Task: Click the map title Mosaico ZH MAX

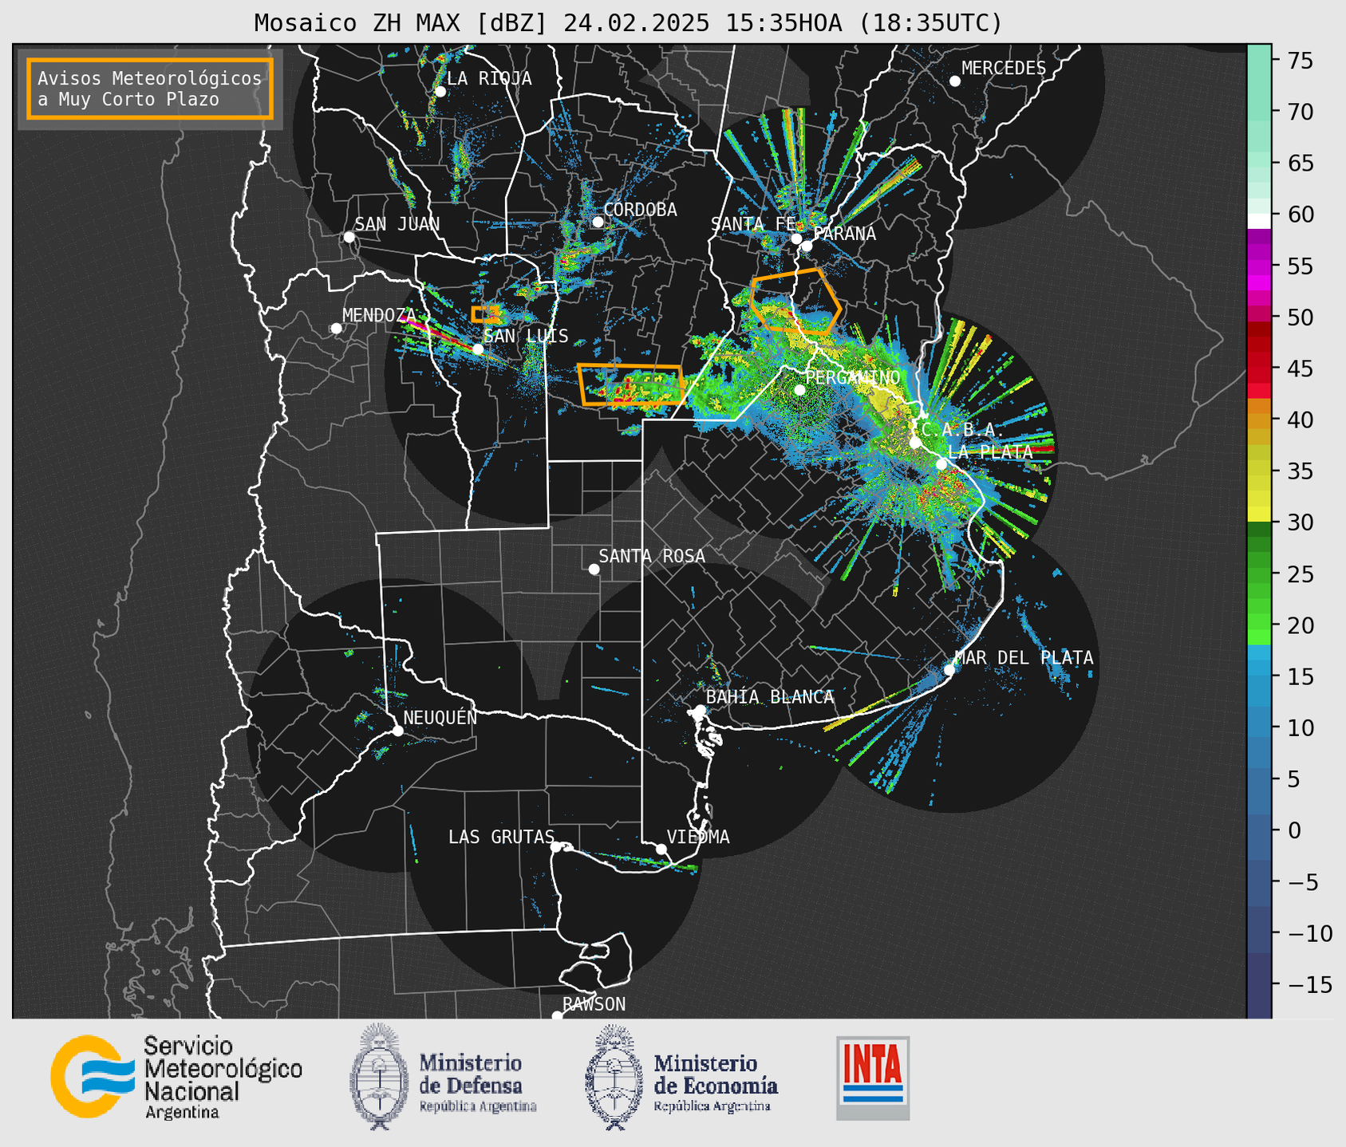Action: point(628,22)
